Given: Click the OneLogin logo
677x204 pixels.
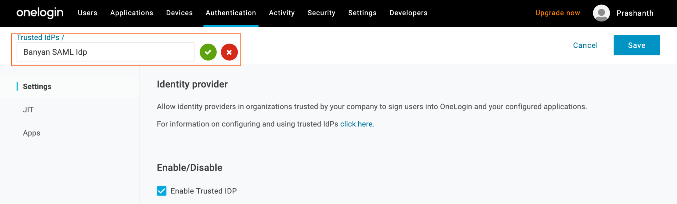Looking at the screenshot, I should pyautogui.click(x=40, y=13).
